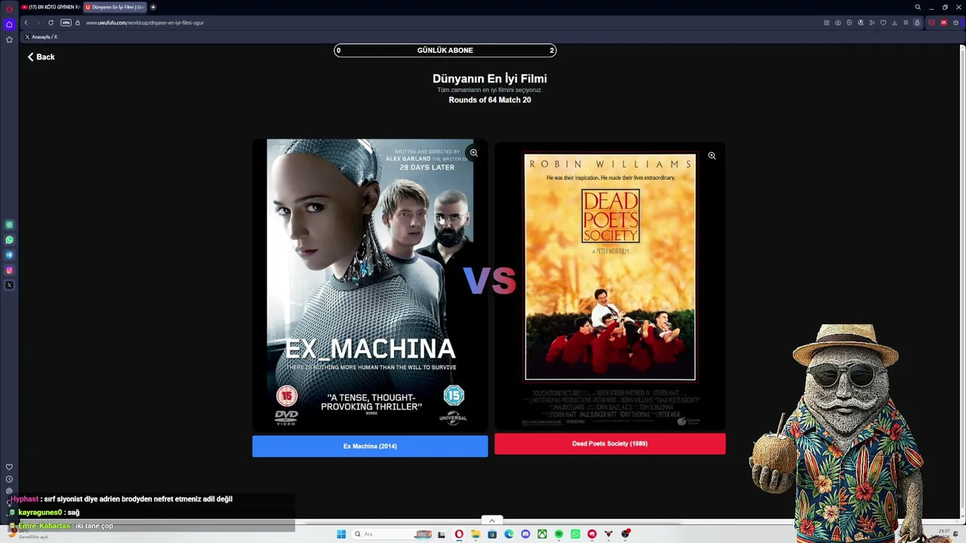Open Spotify from the taskbar
This screenshot has width=966, height=543.
pyautogui.click(x=558, y=534)
